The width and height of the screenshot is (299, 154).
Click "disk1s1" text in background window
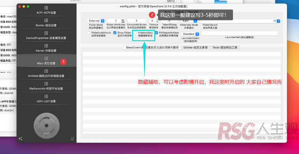pos(9,93)
